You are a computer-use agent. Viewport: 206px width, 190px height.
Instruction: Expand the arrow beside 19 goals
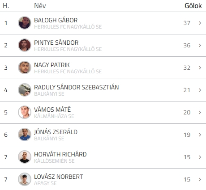pos(200,135)
